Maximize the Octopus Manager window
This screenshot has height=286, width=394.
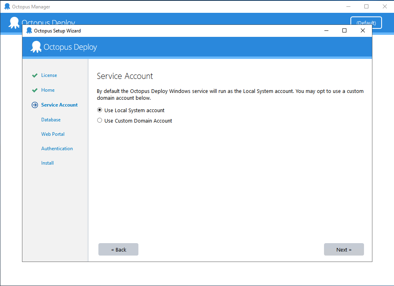point(366,6)
